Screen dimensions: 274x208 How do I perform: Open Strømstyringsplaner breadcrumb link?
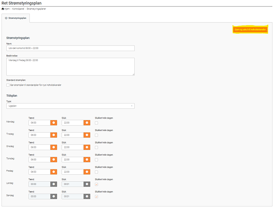(x=36, y=9)
